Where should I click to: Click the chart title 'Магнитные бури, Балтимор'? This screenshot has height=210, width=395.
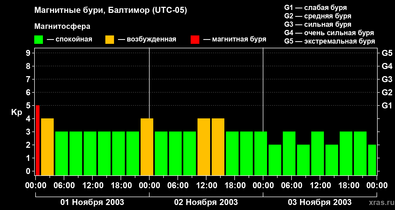111,10
